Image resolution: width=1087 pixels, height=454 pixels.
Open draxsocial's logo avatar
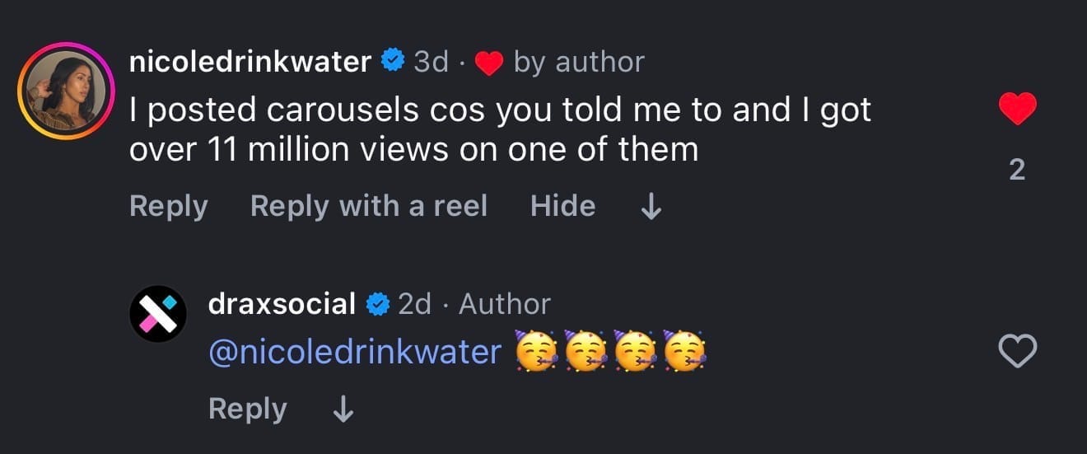click(158, 314)
